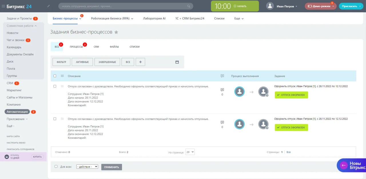
Task: Open comments of the first task
Action: [x=222, y=90]
